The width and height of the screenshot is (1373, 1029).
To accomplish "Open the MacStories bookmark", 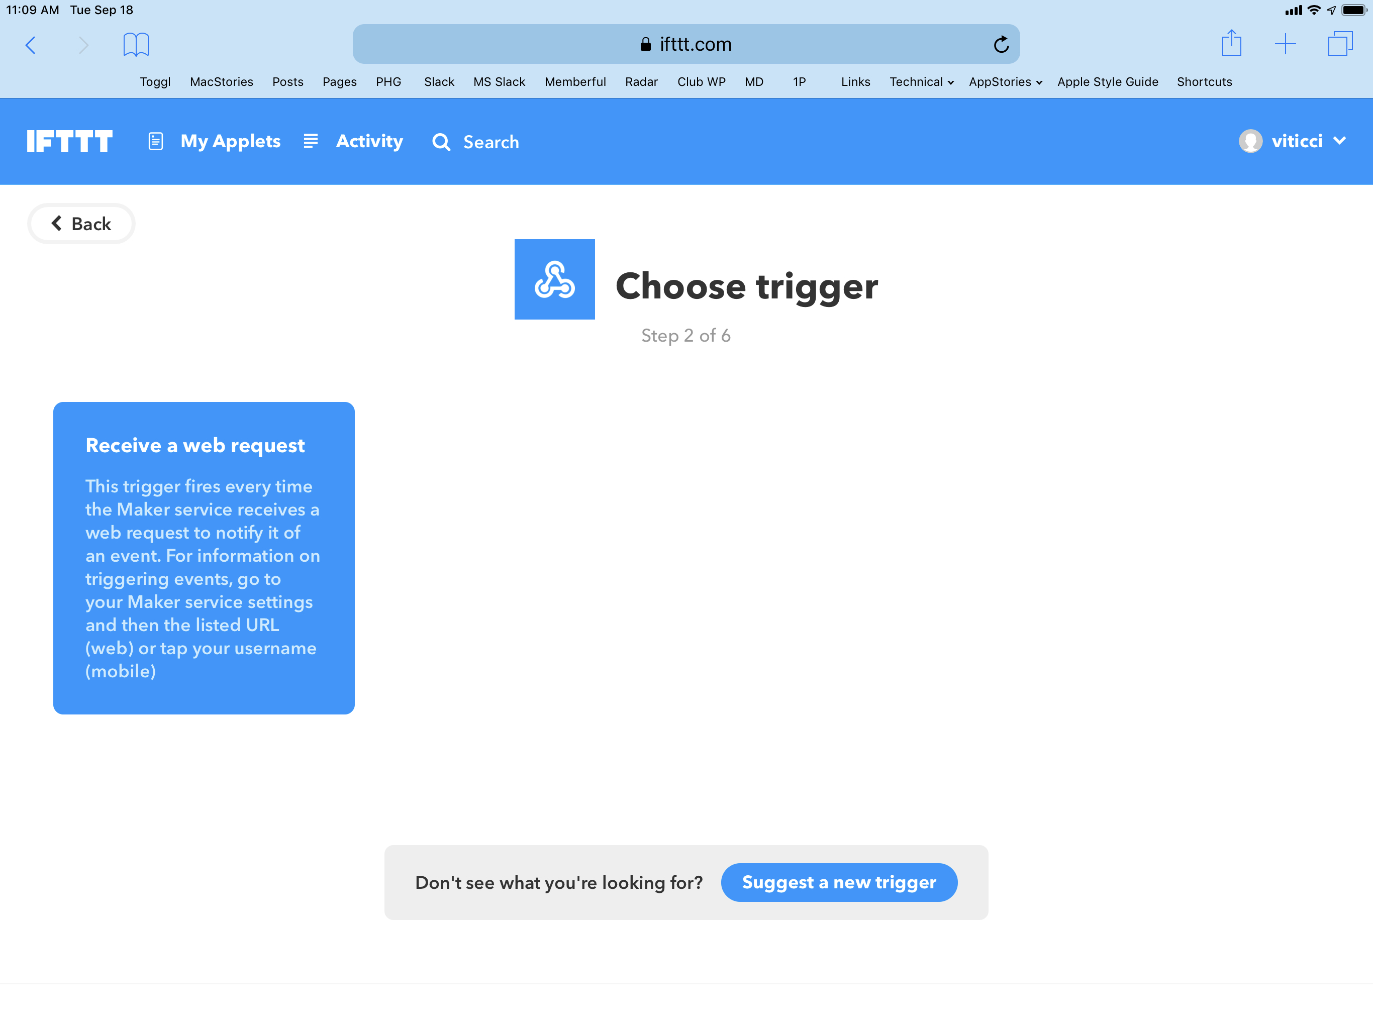I will click(x=222, y=82).
